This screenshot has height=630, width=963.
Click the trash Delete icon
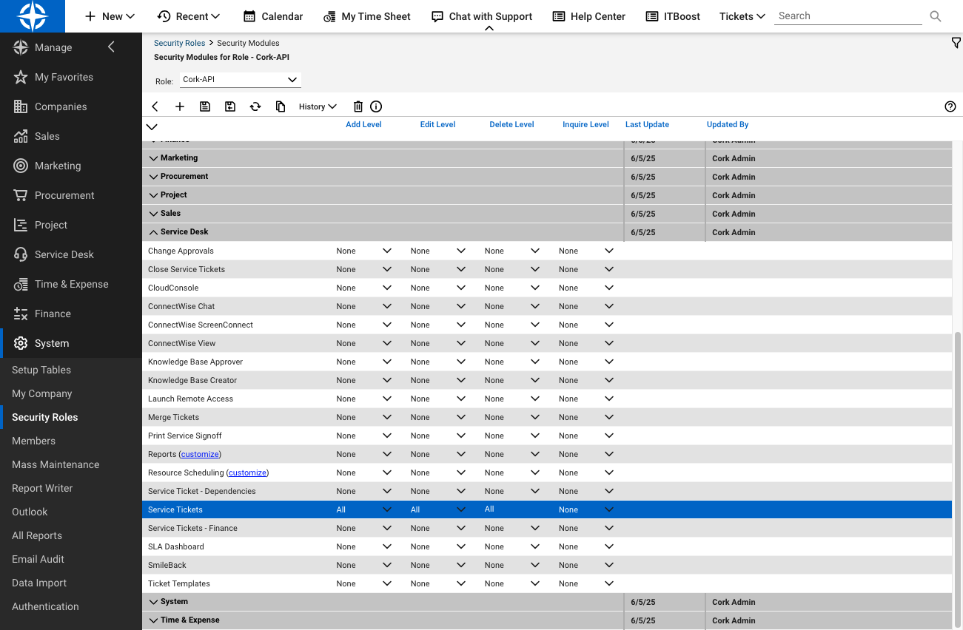(x=358, y=106)
